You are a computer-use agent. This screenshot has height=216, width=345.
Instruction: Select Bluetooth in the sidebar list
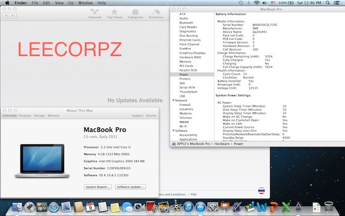[186, 23]
